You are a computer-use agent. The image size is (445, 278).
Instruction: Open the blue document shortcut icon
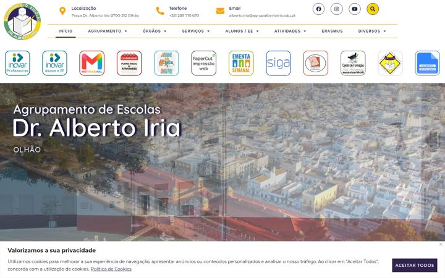coord(428,63)
